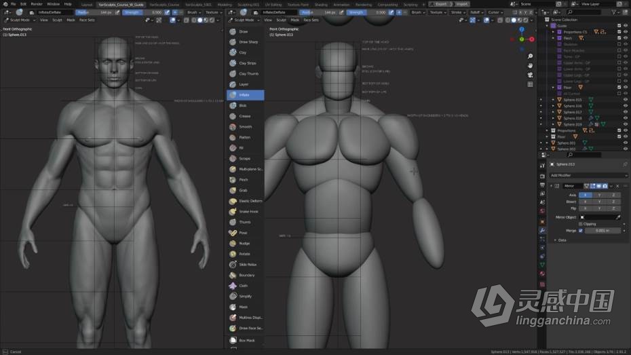The image size is (631, 355).
Task: Click left viewport's Radius slider
Action: pyautogui.click(x=94, y=12)
